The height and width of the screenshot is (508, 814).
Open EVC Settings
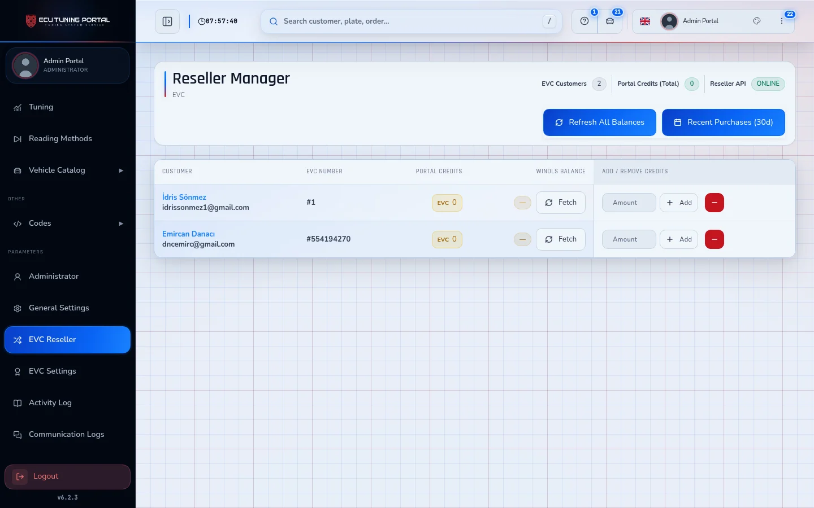[x=67, y=371]
